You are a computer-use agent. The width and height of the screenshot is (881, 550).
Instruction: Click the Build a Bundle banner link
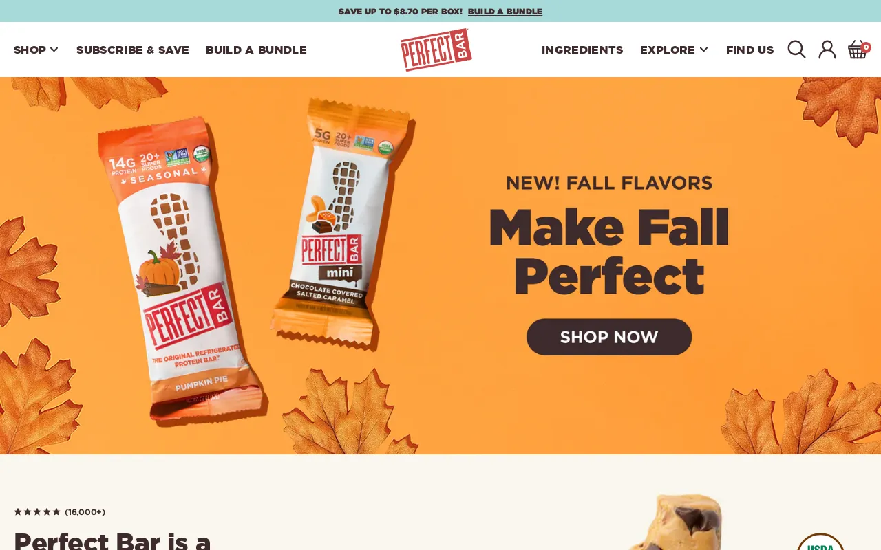pyautogui.click(x=505, y=11)
